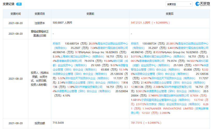Screen dimensions: 213x129
Task: Open 香港安竹高投责任有限公司 in the 变更前 column
Action: [113, 48]
